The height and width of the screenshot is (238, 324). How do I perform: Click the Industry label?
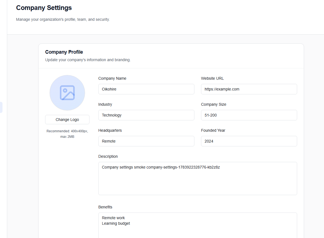[x=105, y=104]
